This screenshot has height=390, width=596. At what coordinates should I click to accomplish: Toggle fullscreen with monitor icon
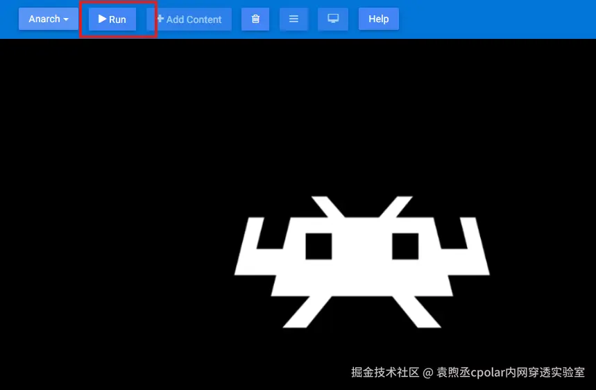click(333, 19)
